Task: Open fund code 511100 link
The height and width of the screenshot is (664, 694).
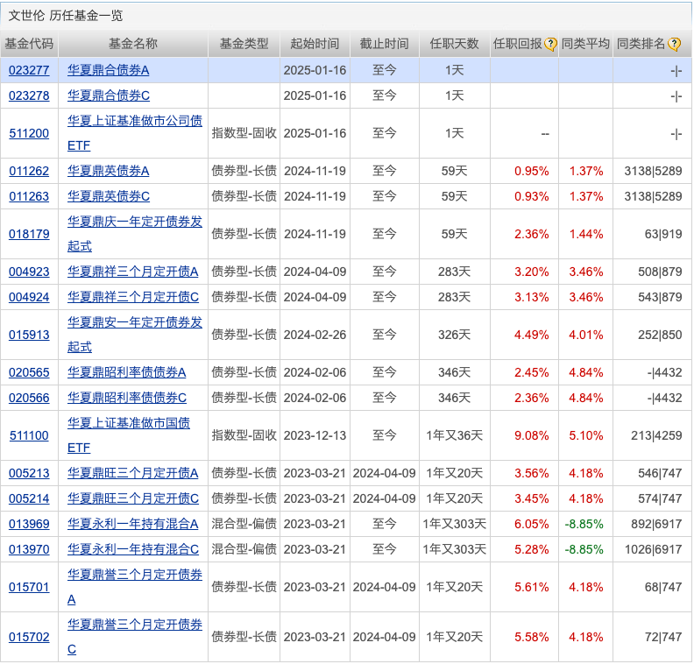Action: point(29,435)
